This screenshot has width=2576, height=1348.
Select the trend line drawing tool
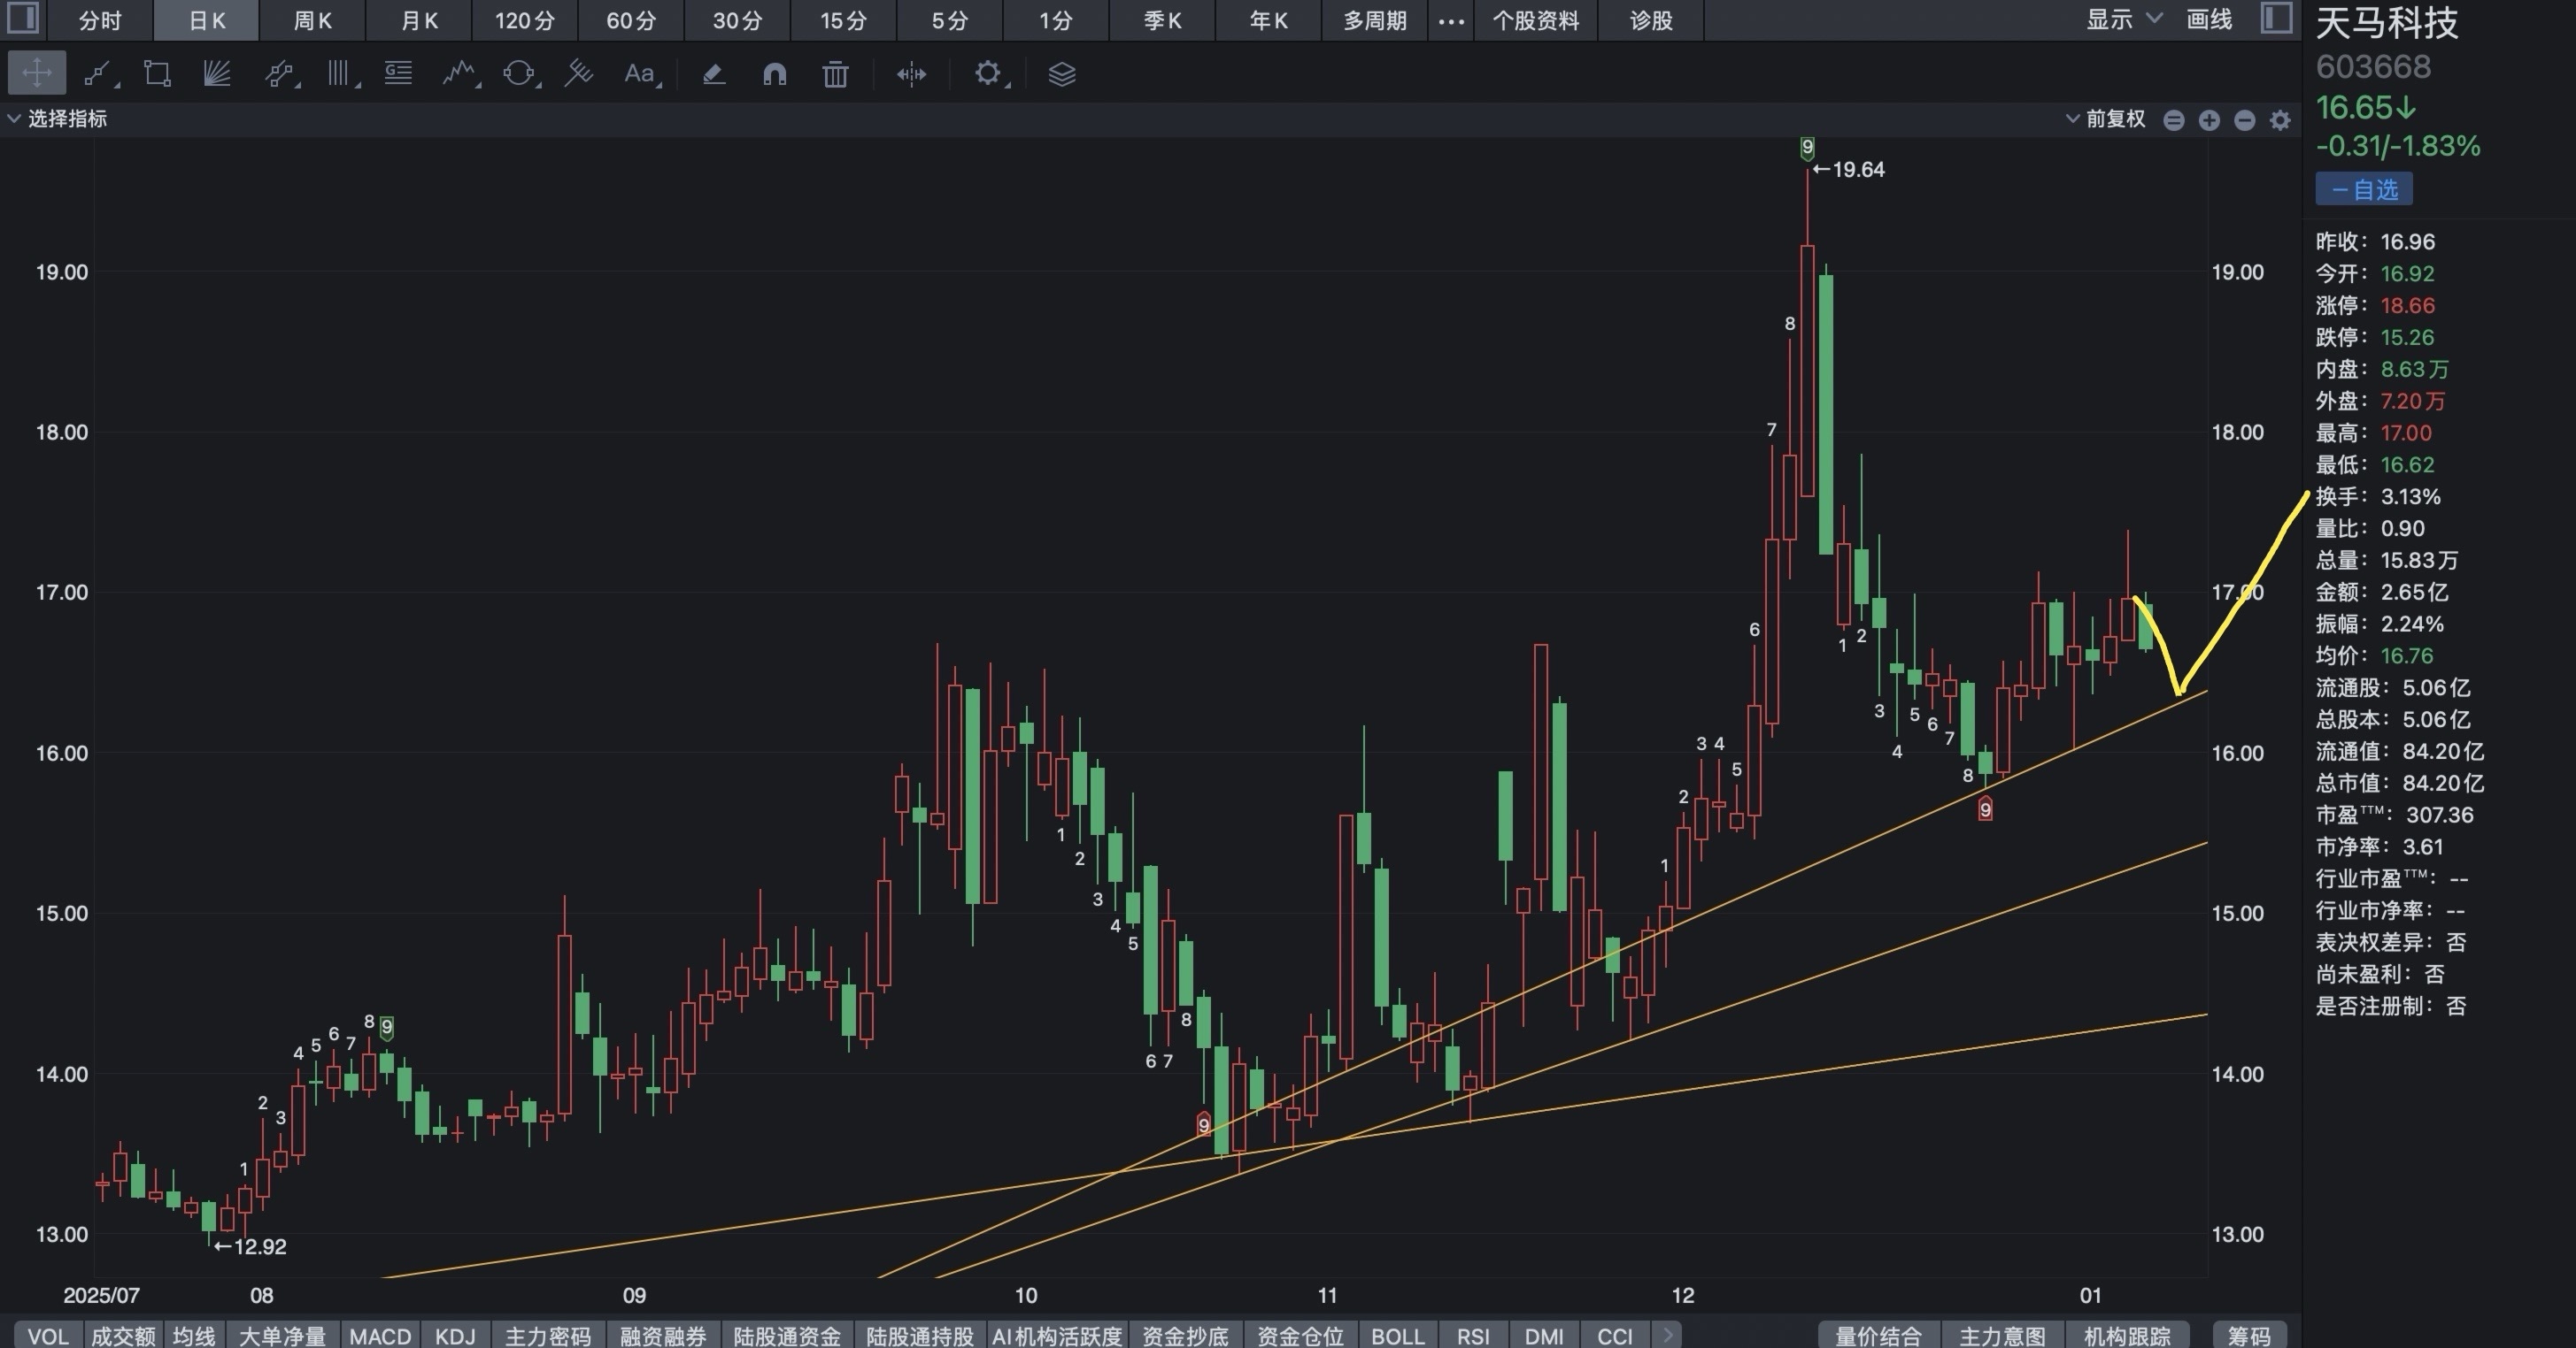[98, 74]
